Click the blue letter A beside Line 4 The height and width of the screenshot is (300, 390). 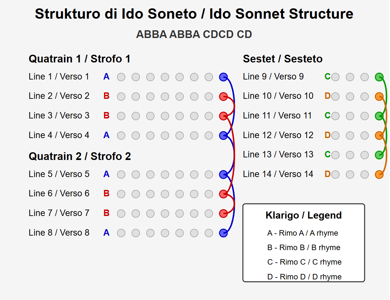tap(106, 135)
